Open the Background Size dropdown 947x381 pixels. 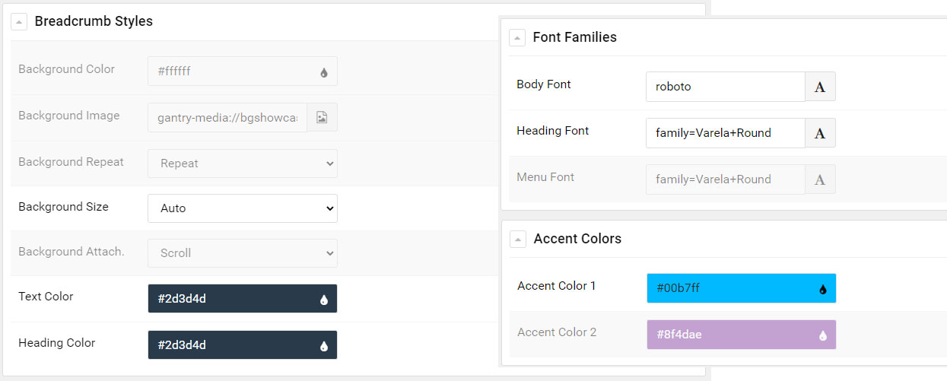(x=243, y=208)
